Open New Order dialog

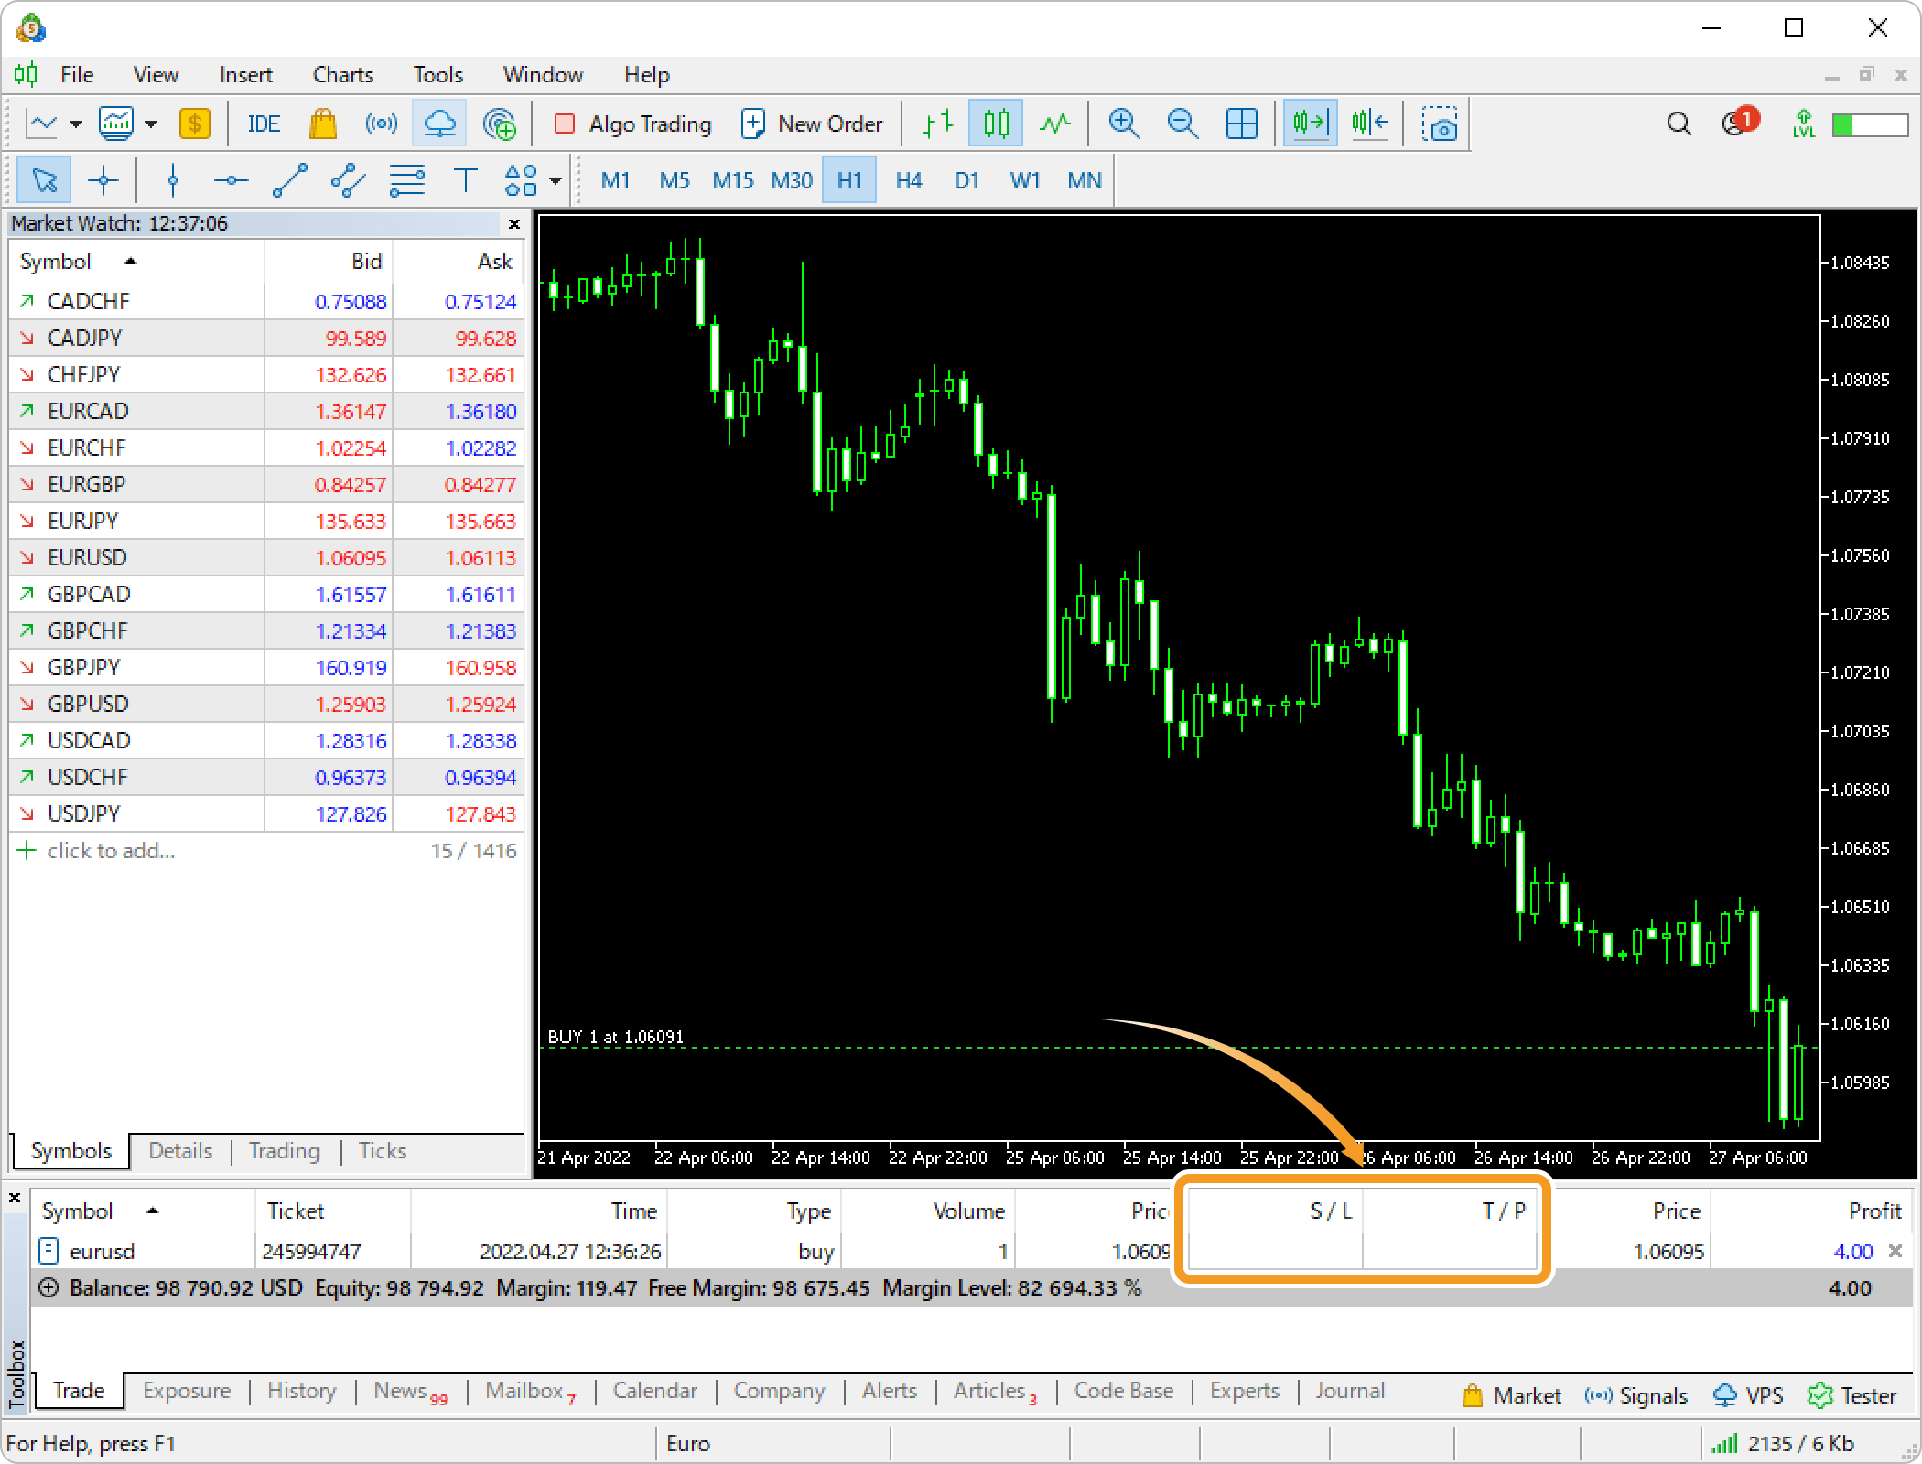coord(815,124)
